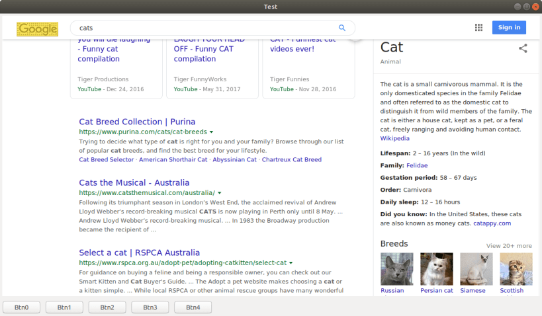Click the American Shorthair Cat sitelink
This screenshot has width=542, height=316.
173,159
